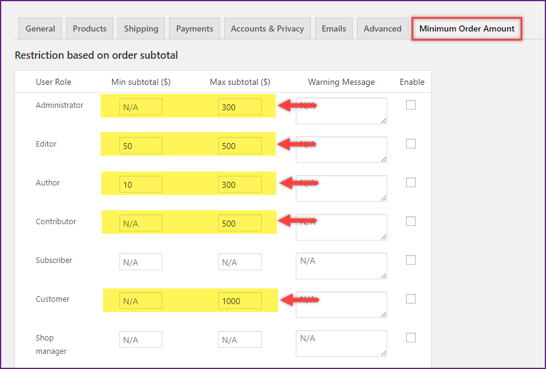This screenshot has height=369, width=546.
Task: Open the Products tab
Action: 90,28
